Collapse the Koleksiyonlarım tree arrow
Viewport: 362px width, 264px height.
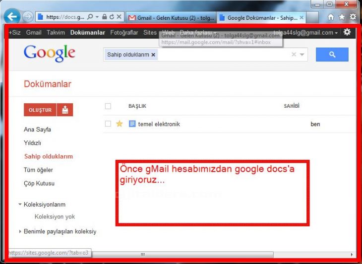(x=20, y=204)
